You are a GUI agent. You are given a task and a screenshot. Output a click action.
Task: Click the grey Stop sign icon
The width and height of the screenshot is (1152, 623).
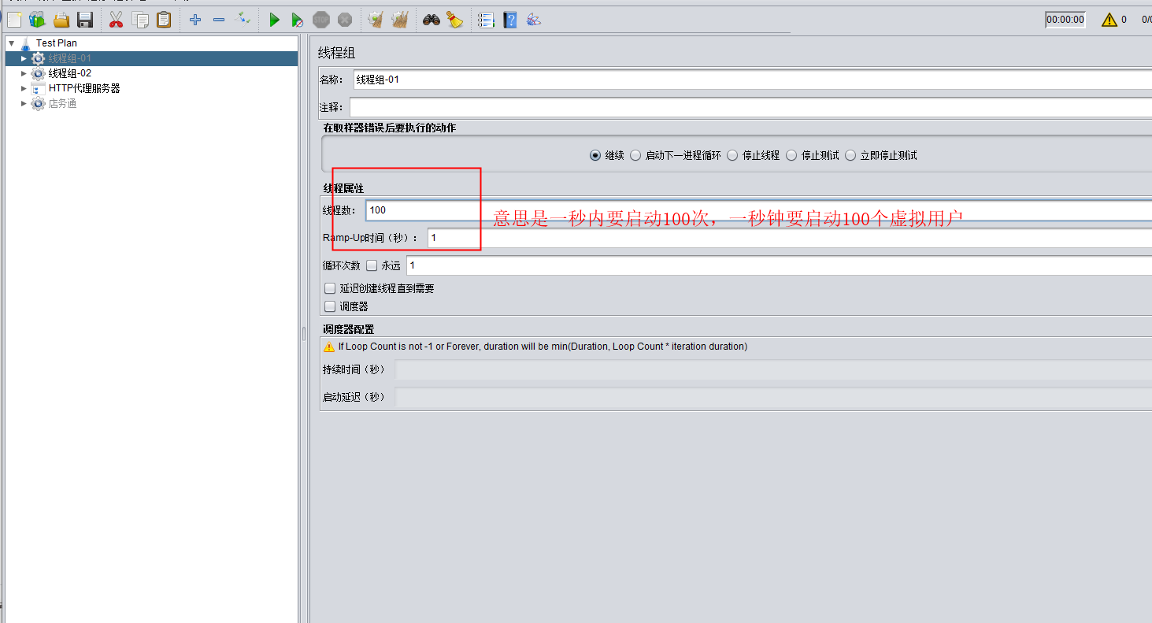tap(321, 20)
